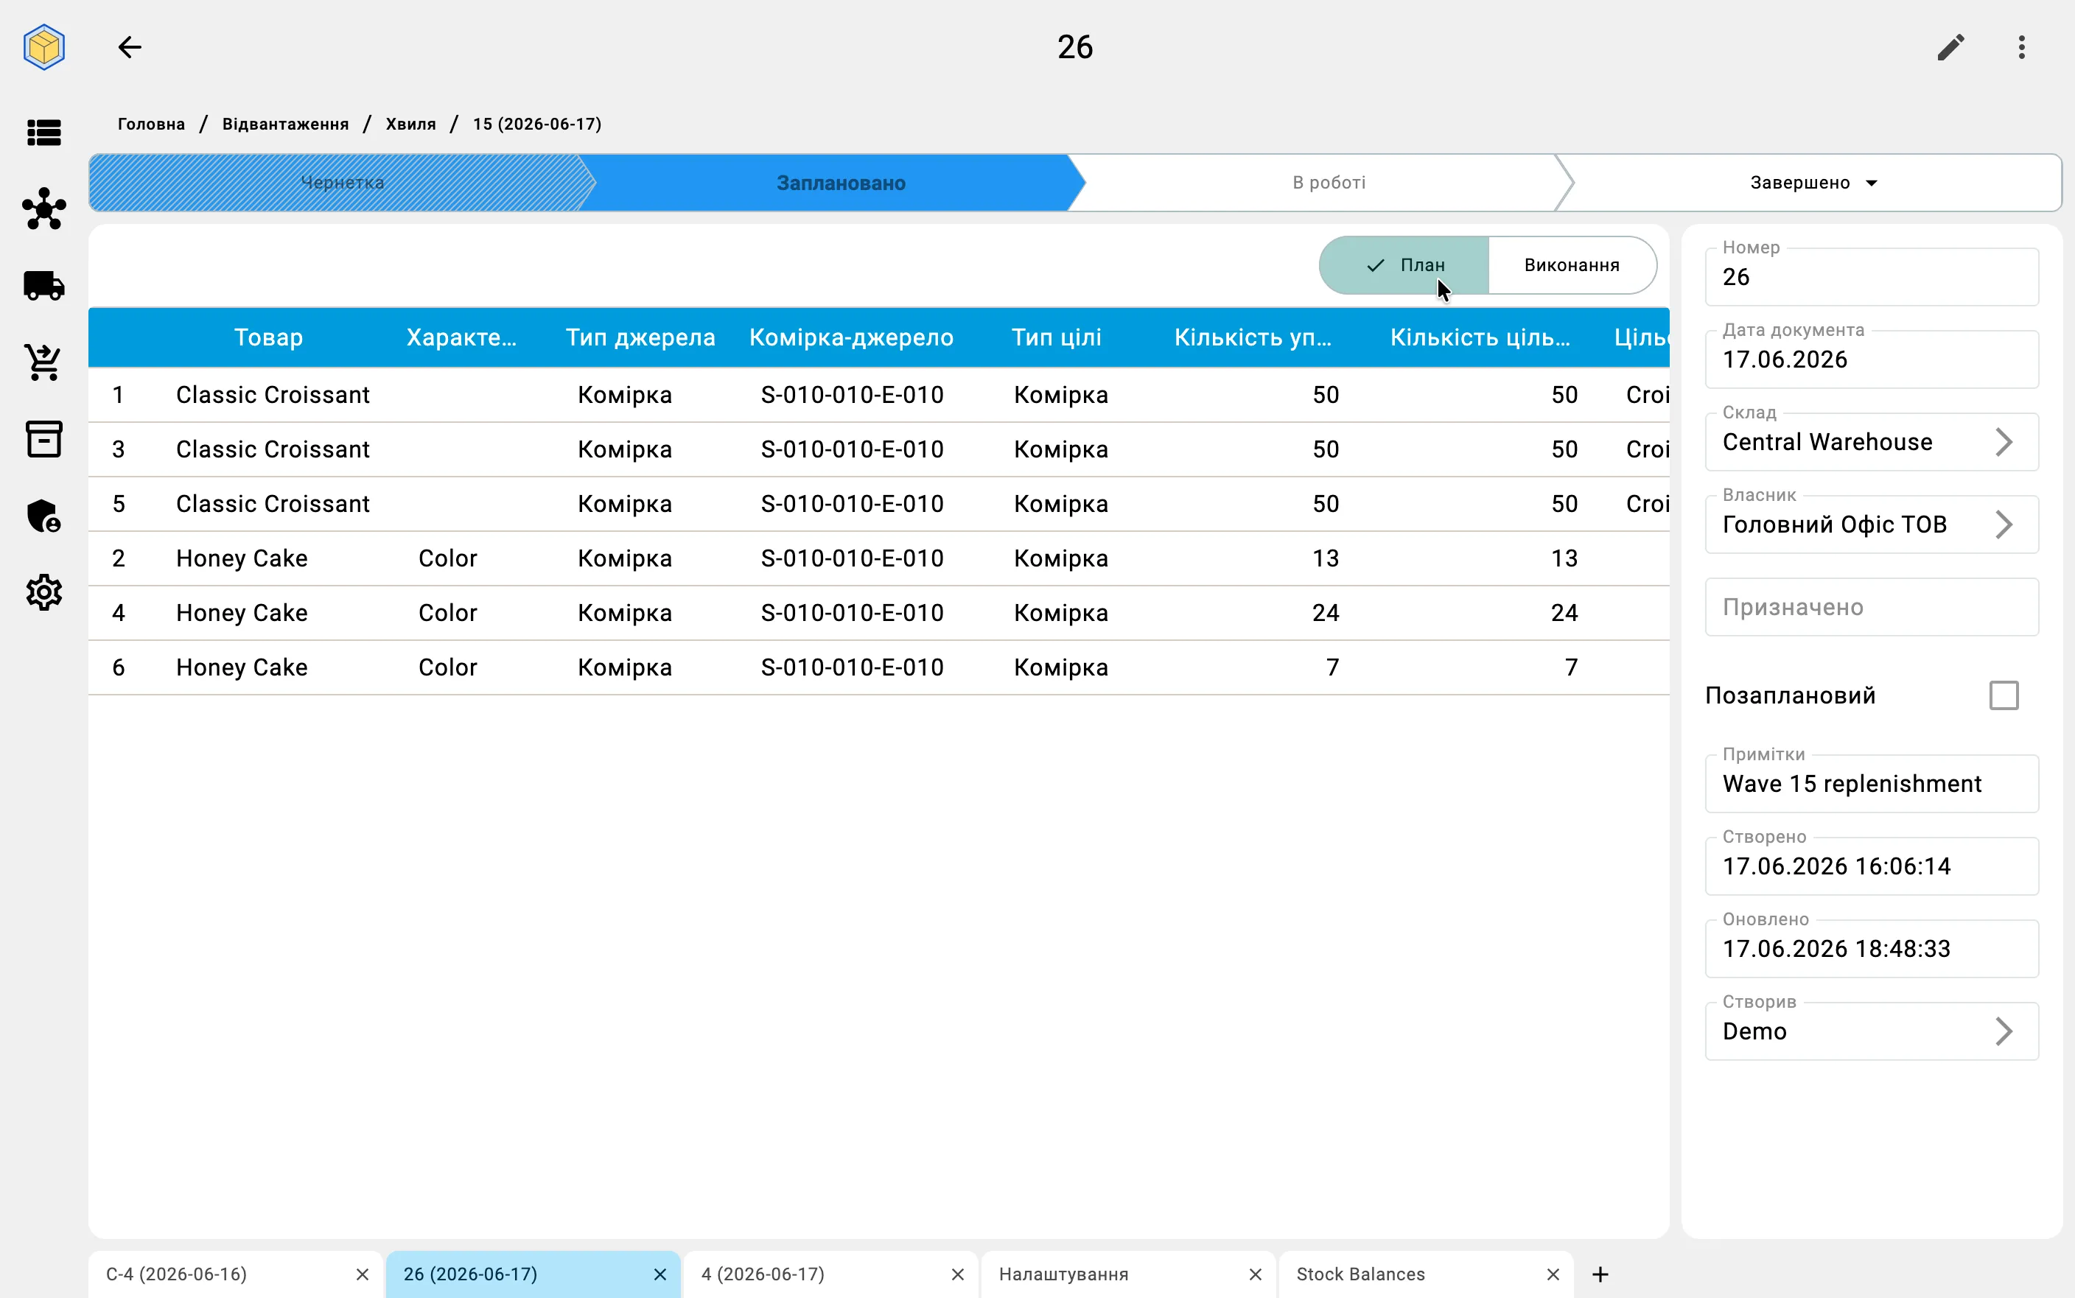Expand the Власник Головний Офіс ТОВ chevron
Screen dimensions: 2075x1298
[x=2003, y=525]
